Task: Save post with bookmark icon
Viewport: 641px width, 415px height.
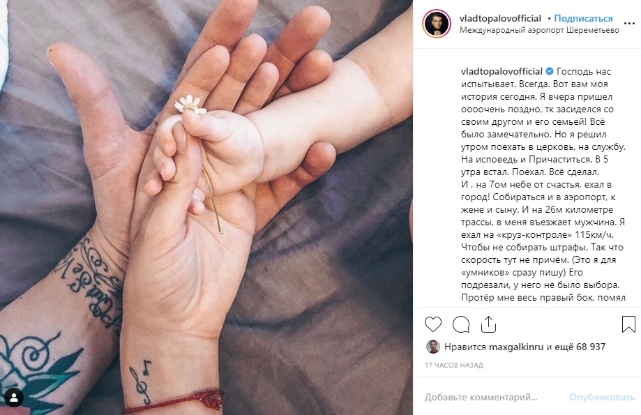Action: (x=628, y=324)
